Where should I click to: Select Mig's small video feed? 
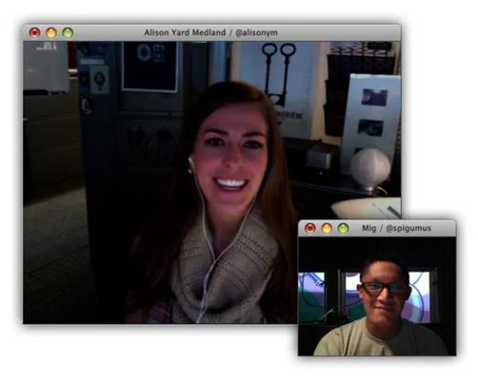377,296
